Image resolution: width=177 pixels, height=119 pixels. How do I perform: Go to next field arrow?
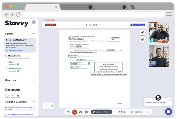coord(99,25)
